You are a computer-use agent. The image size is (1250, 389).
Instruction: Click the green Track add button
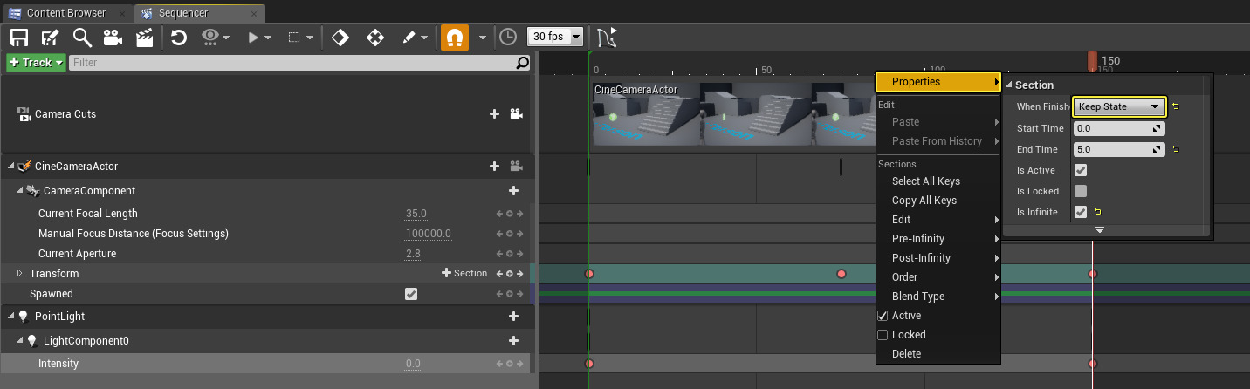[36, 63]
